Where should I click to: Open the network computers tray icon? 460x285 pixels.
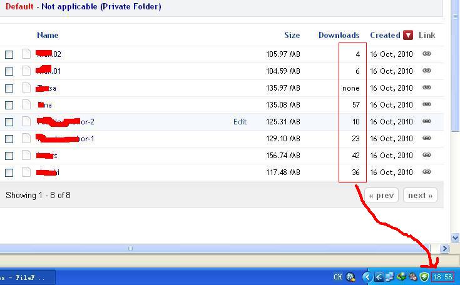[390, 277]
